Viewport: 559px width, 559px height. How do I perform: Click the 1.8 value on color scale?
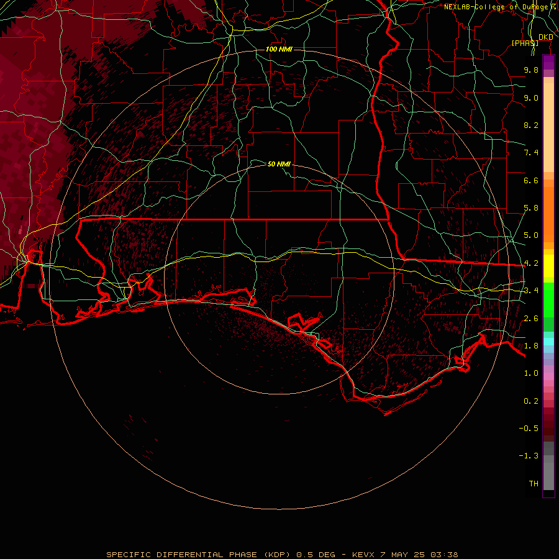(531, 346)
